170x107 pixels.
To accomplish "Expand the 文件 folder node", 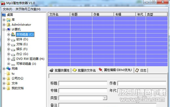I will 4,83.
